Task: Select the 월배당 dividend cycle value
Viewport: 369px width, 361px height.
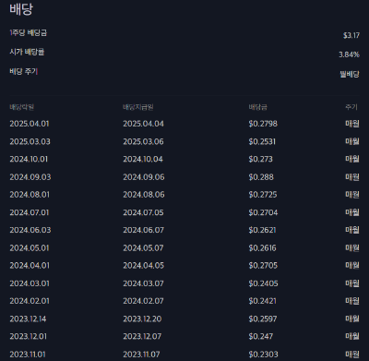Action: click(350, 74)
